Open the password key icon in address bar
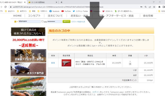 tap(141, 7)
